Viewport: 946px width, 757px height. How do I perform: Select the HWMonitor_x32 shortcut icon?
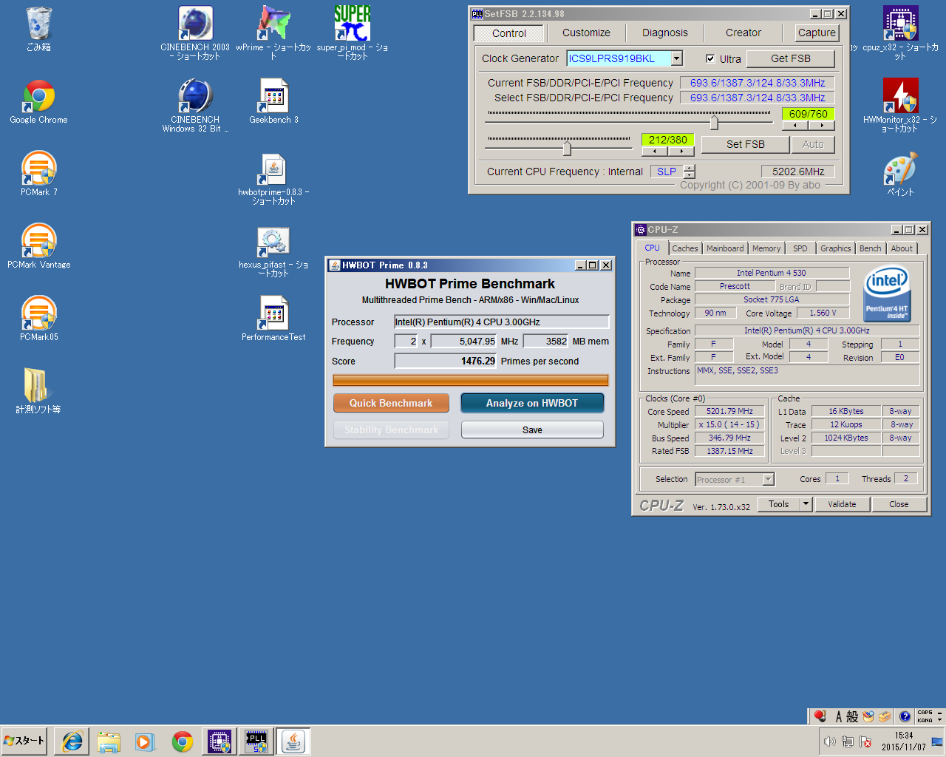point(900,106)
